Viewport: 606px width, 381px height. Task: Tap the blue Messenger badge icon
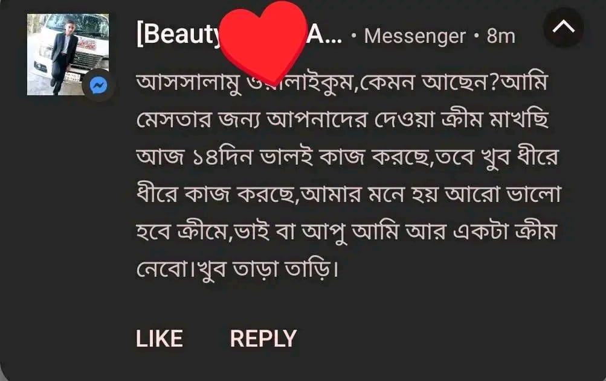98,86
